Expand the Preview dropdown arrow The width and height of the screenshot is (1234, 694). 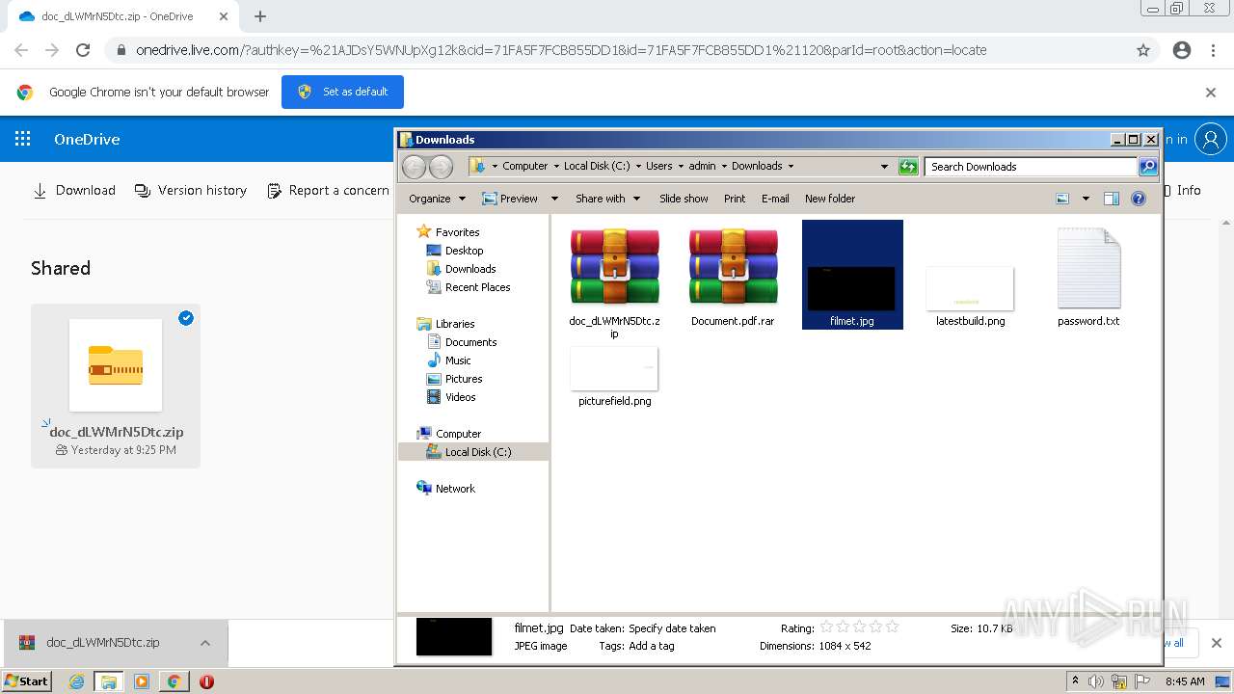click(x=554, y=199)
